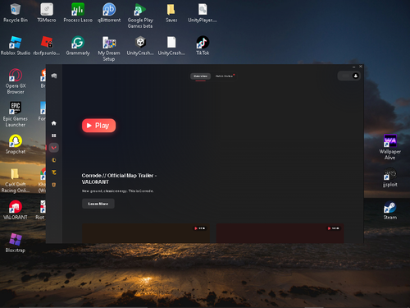The image size is (410, 308).
Task: Select the Snapchat desktop icon
Action: point(16,145)
